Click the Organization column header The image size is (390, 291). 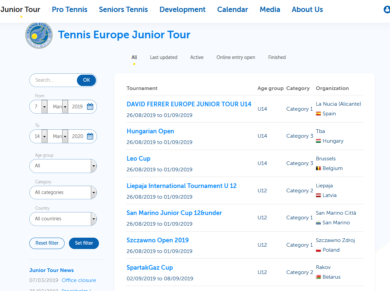[x=332, y=88]
